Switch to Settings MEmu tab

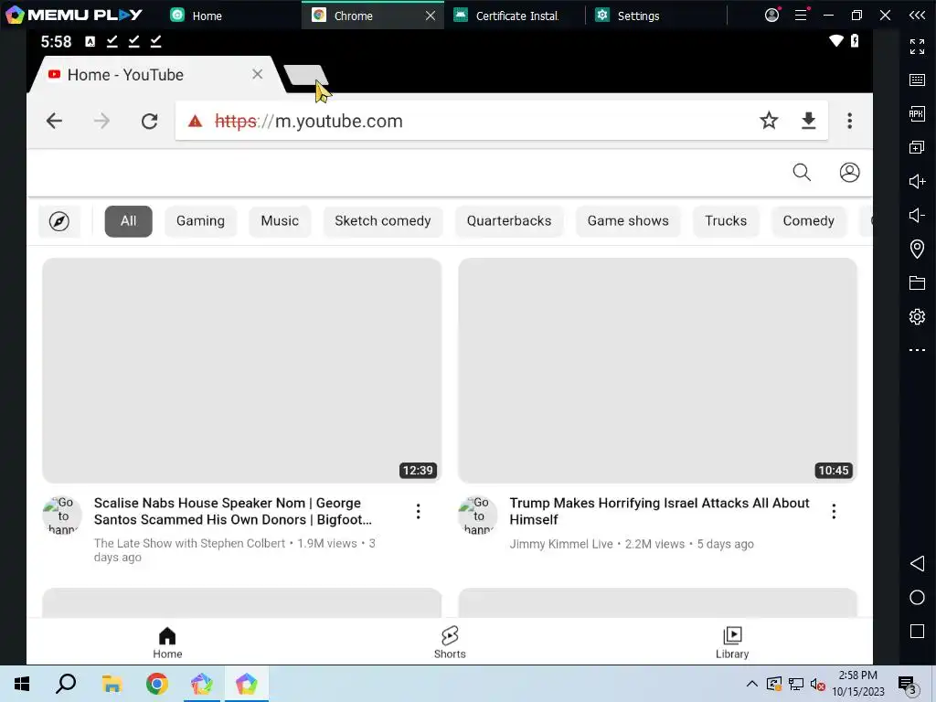point(656,16)
